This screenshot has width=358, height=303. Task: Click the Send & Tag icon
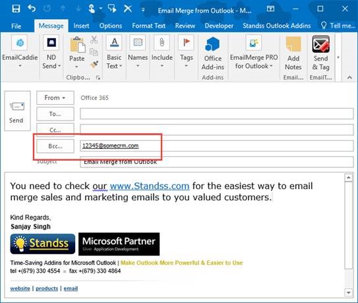(x=321, y=44)
